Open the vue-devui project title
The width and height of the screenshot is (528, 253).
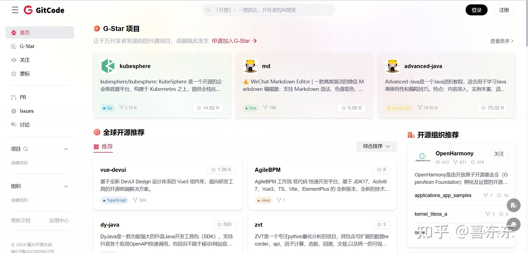[x=113, y=170]
